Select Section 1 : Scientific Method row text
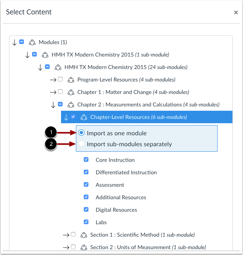The width and height of the screenshot is (243, 255). pyautogui.click(x=142, y=235)
